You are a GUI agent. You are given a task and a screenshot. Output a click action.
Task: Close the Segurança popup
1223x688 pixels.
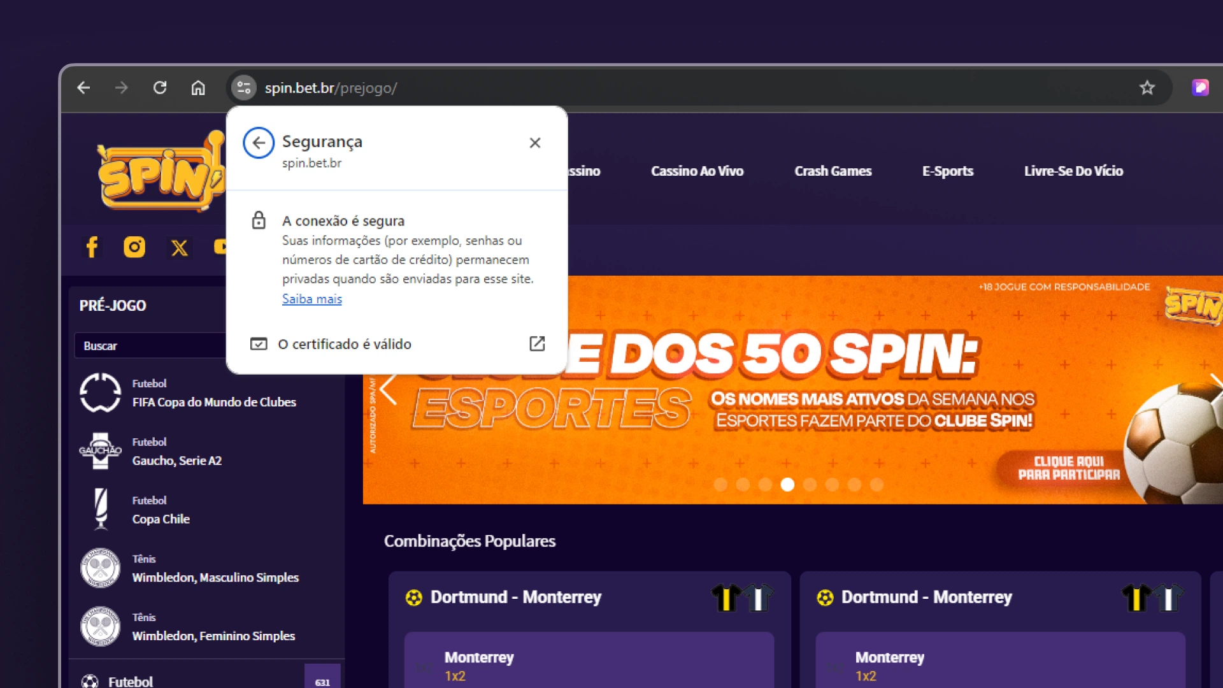coord(535,143)
